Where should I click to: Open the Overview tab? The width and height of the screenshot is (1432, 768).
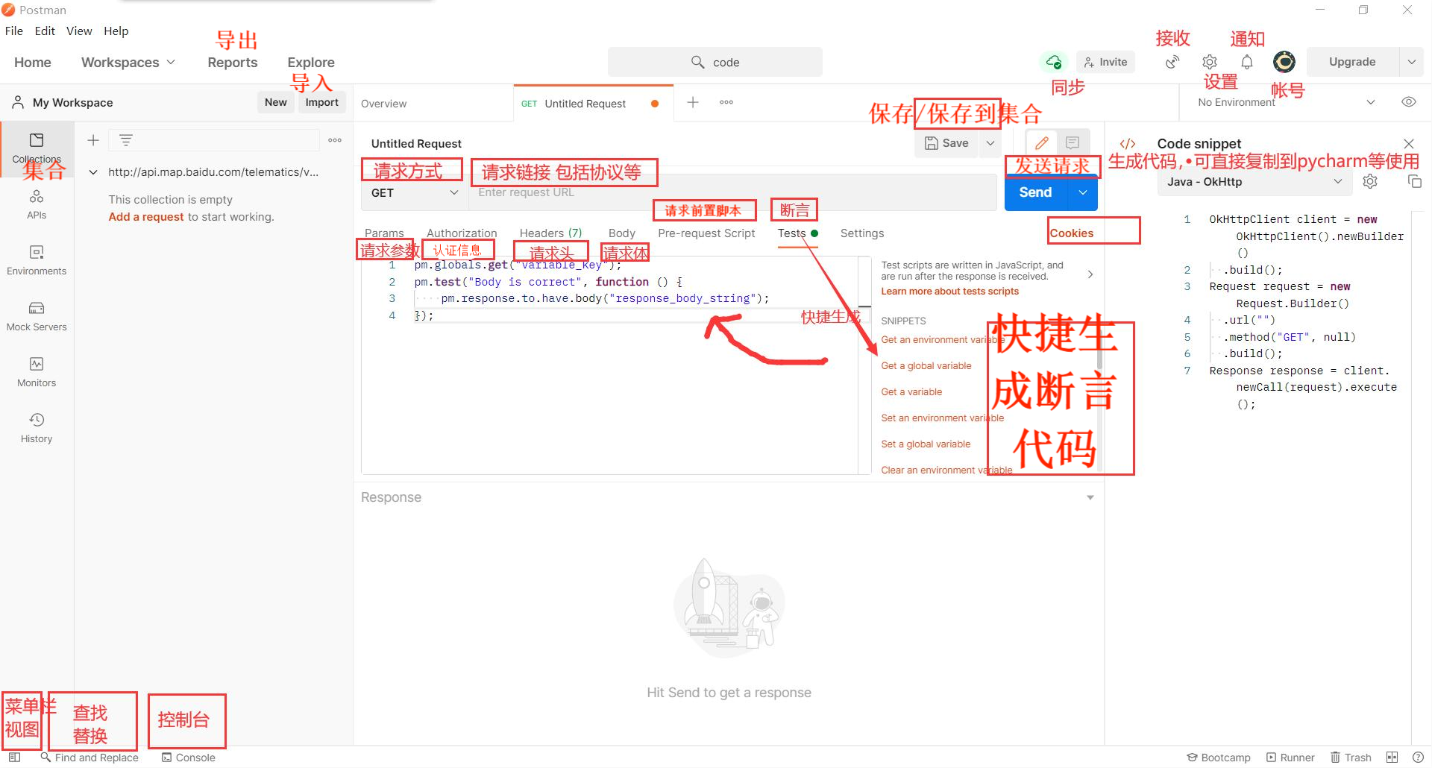point(383,104)
